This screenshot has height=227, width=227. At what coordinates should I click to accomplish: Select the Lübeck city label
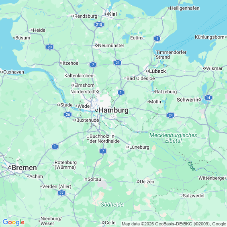tap(157, 71)
